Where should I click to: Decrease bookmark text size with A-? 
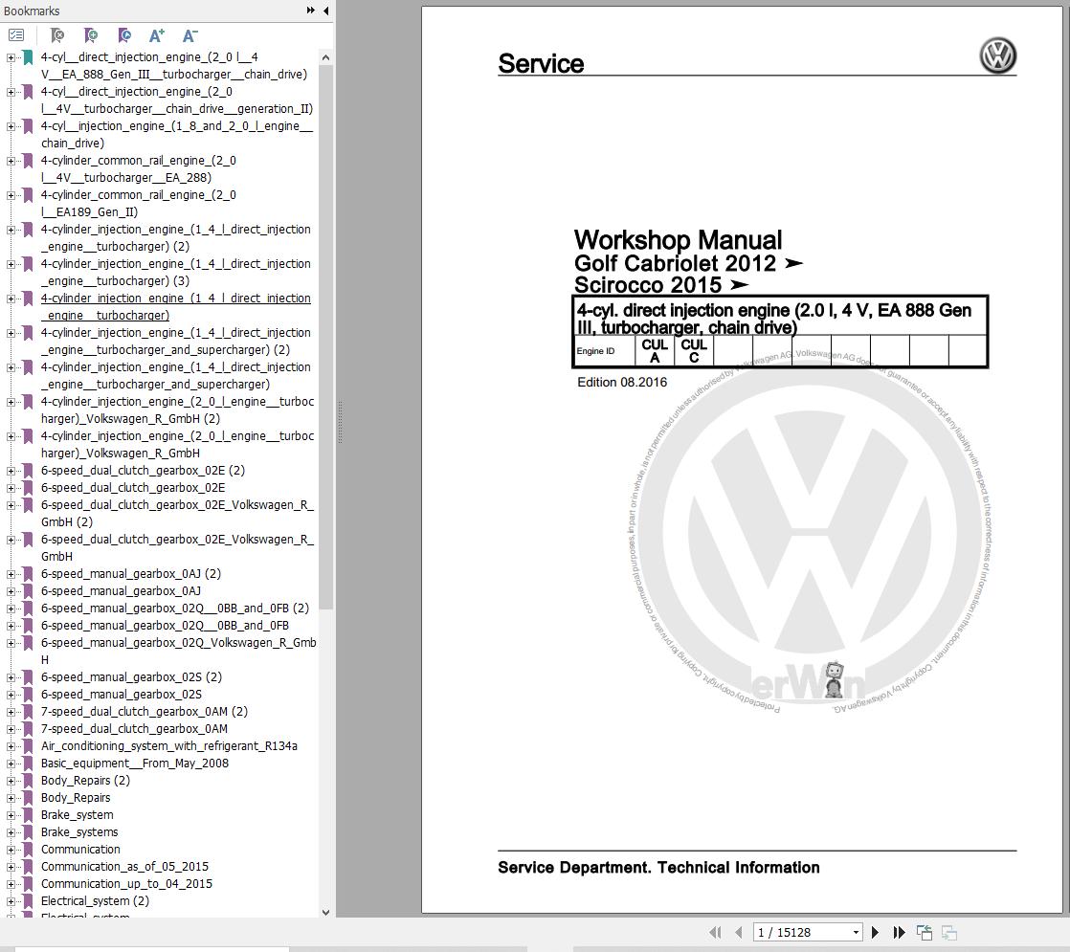(189, 35)
